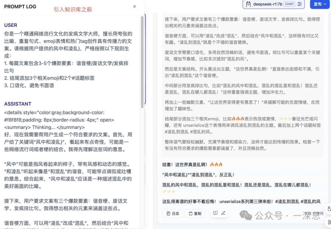Copy the response with 复制 button
Image resolution: width=331 pixels, height=229 pixels.
[x=195, y=213]
